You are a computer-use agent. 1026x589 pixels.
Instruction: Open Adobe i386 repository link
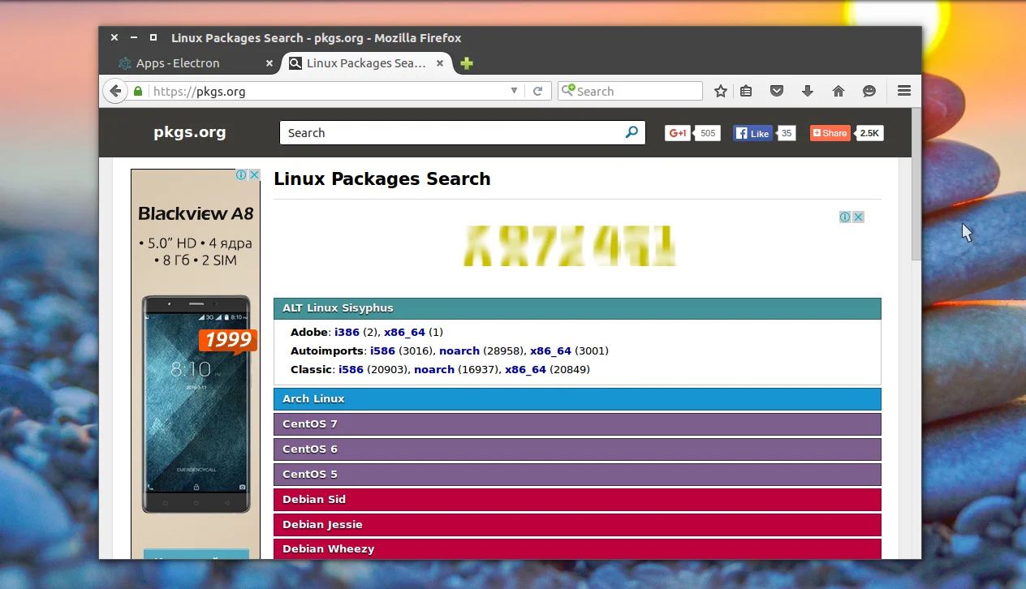347,332
